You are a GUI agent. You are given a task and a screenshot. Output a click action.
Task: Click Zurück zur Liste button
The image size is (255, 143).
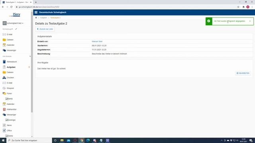[45, 29]
